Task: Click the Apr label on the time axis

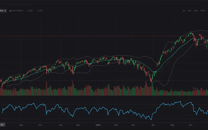Action: pyautogui.click(x=153, y=125)
